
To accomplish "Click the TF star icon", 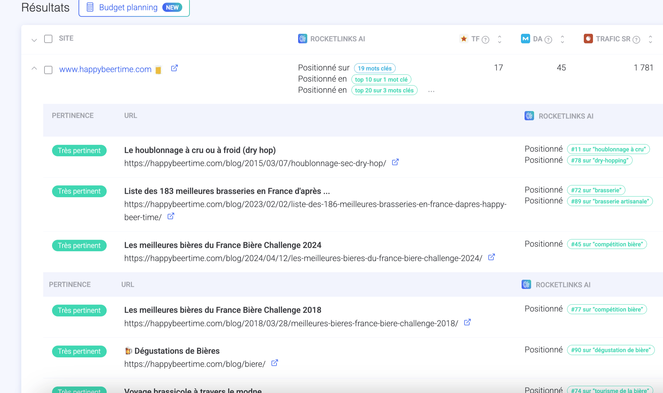I will click(x=464, y=39).
